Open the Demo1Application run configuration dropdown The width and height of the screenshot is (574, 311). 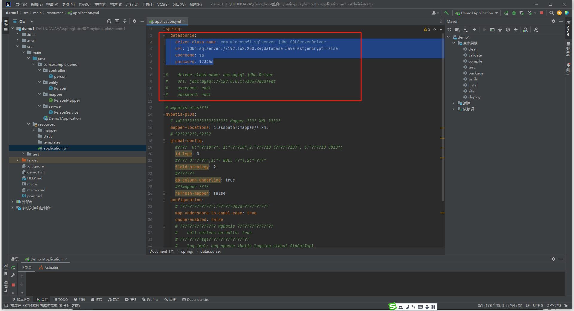click(476, 13)
